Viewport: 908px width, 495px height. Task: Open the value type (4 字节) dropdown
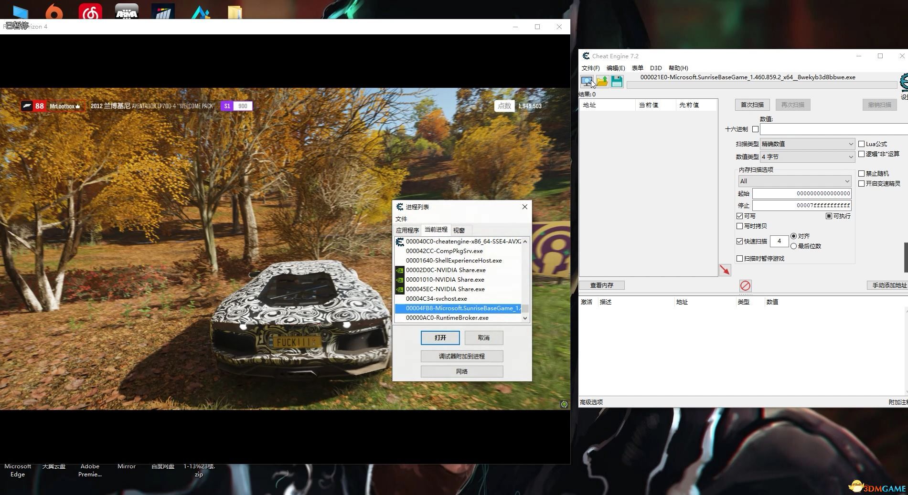click(x=807, y=157)
